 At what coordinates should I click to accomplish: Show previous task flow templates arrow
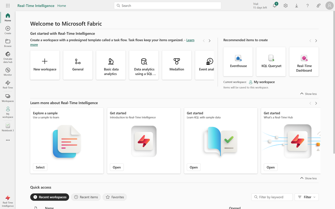click(204, 41)
